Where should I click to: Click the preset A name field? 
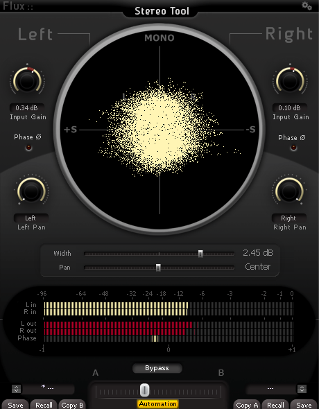(48, 389)
